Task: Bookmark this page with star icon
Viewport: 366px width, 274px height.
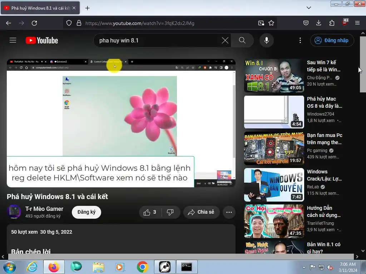Action: tap(271, 23)
